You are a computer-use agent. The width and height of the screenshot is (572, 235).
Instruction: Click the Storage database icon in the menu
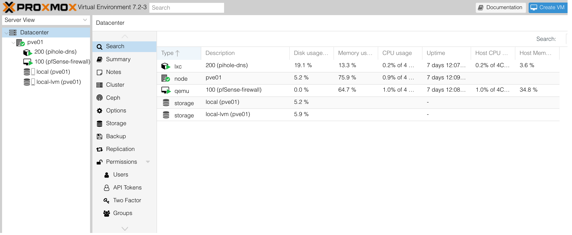point(99,124)
